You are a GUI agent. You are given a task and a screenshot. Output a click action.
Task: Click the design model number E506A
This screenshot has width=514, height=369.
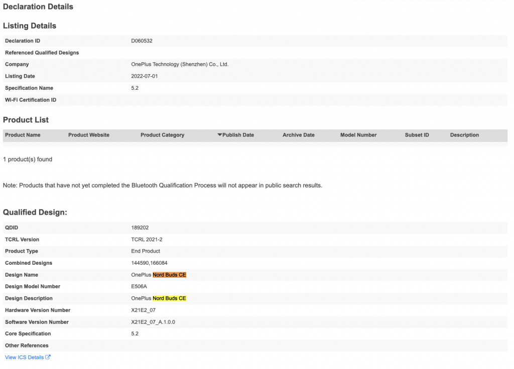[139, 286]
